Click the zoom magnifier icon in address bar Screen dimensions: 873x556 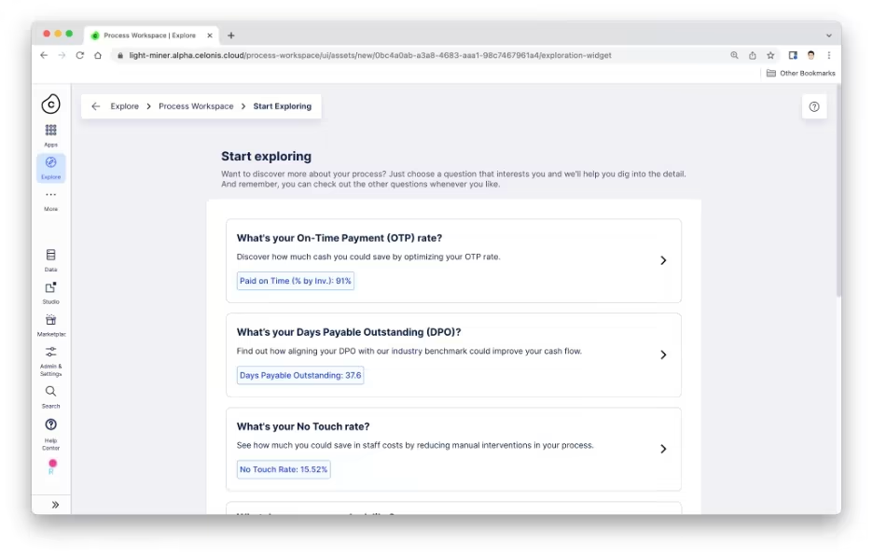coord(734,55)
